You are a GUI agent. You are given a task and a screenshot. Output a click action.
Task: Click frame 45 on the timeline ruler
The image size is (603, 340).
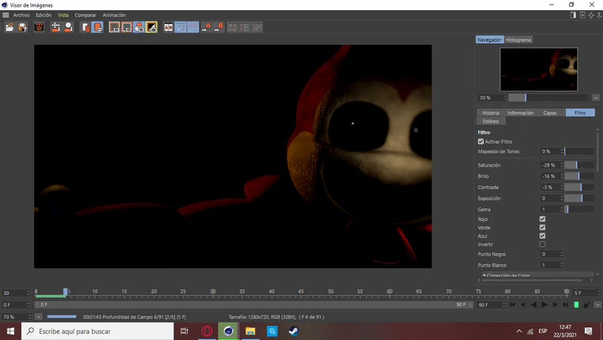pyautogui.click(x=301, y=292)
